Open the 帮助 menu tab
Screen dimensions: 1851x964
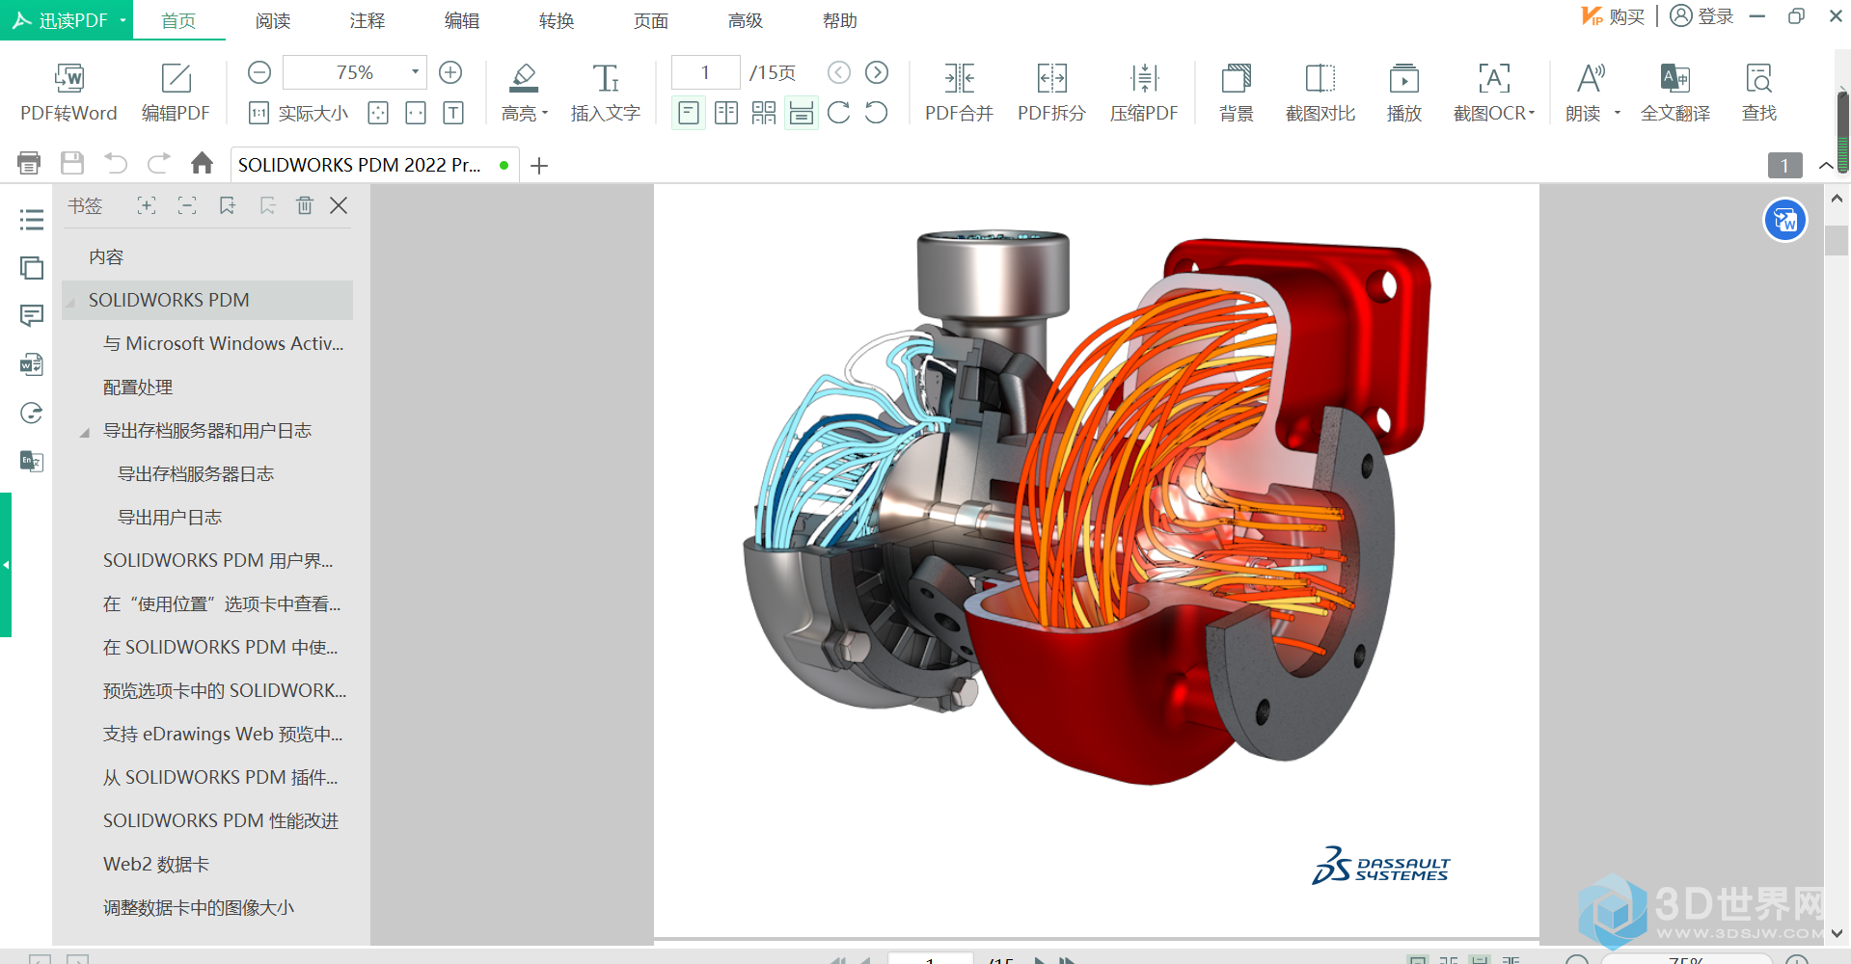coord(840,20)
